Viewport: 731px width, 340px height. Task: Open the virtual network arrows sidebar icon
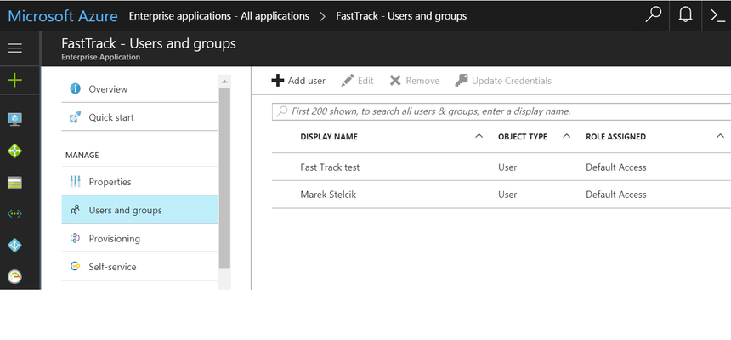(15, 213)
